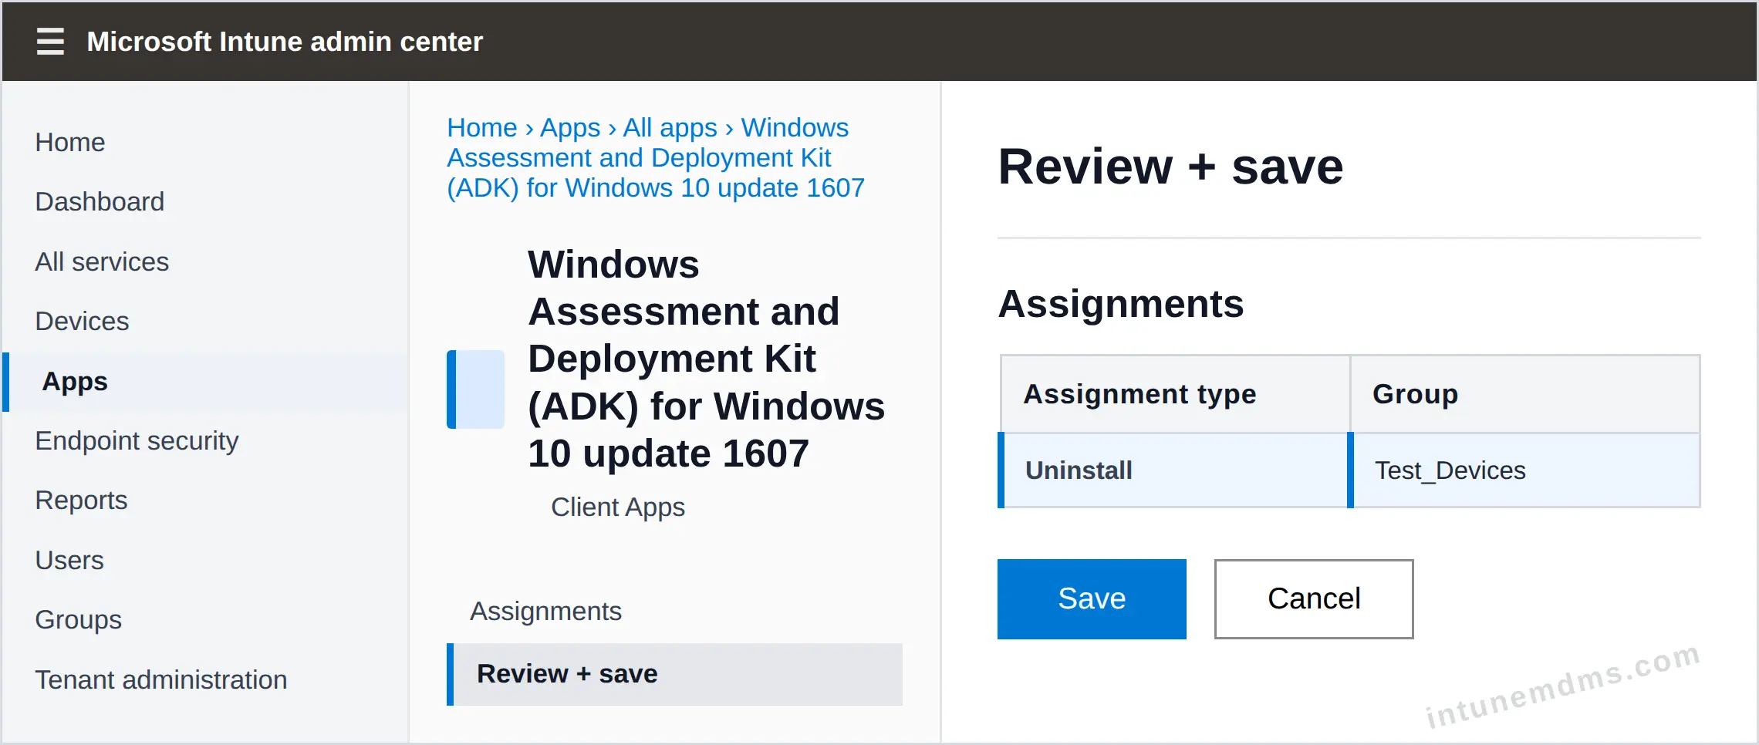Cancel the review and save
The width and height of the screenshot is (1759, 745).
click(x=1314, y=599)
